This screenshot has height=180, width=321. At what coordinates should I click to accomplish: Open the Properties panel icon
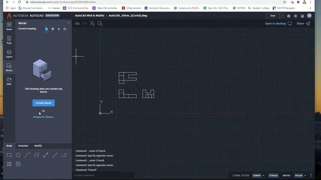pyautogui.click(x=9, y=40)
